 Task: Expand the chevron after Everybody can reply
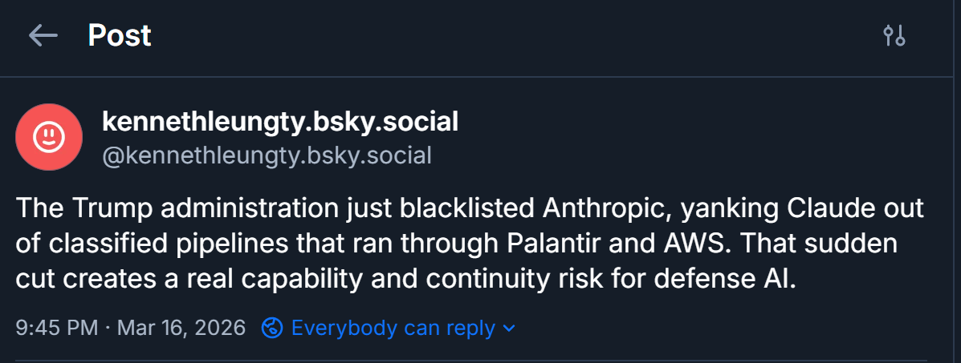[509, 328]
